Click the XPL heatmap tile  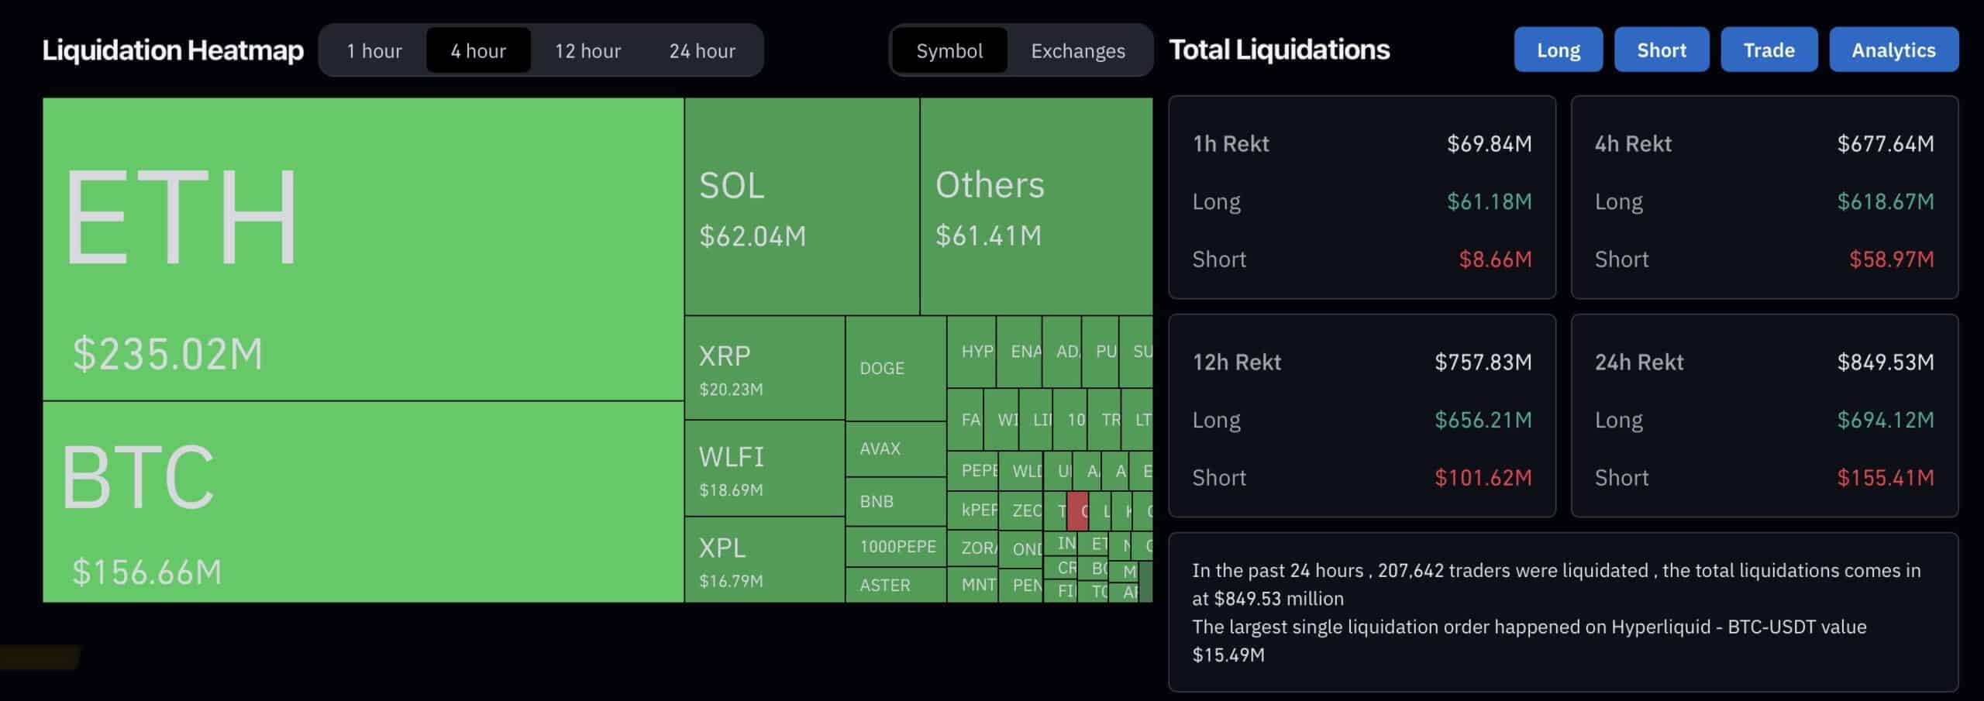[764, 559]
